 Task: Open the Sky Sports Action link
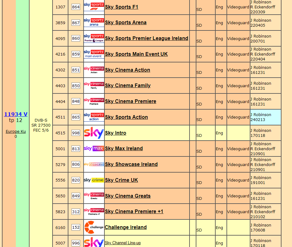click(x=126, y=117)
